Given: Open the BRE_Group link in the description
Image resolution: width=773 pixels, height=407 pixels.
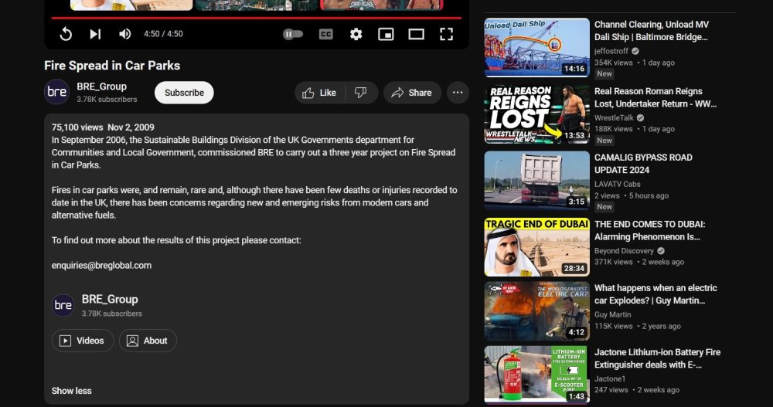Looking at the screenshot, I should (110, 299).
